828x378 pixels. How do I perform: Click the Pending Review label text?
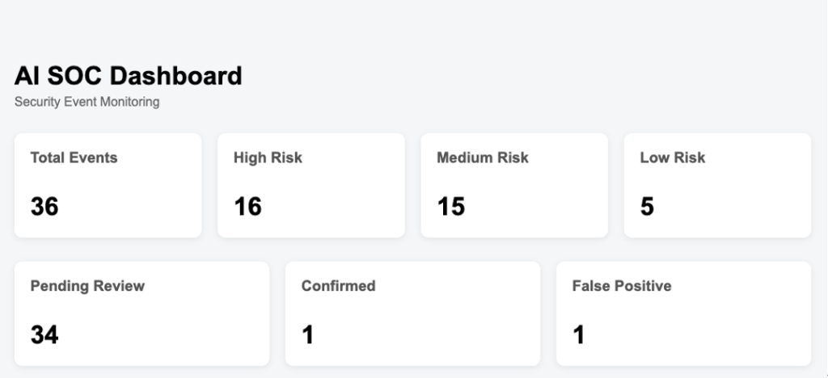point(87,286)
